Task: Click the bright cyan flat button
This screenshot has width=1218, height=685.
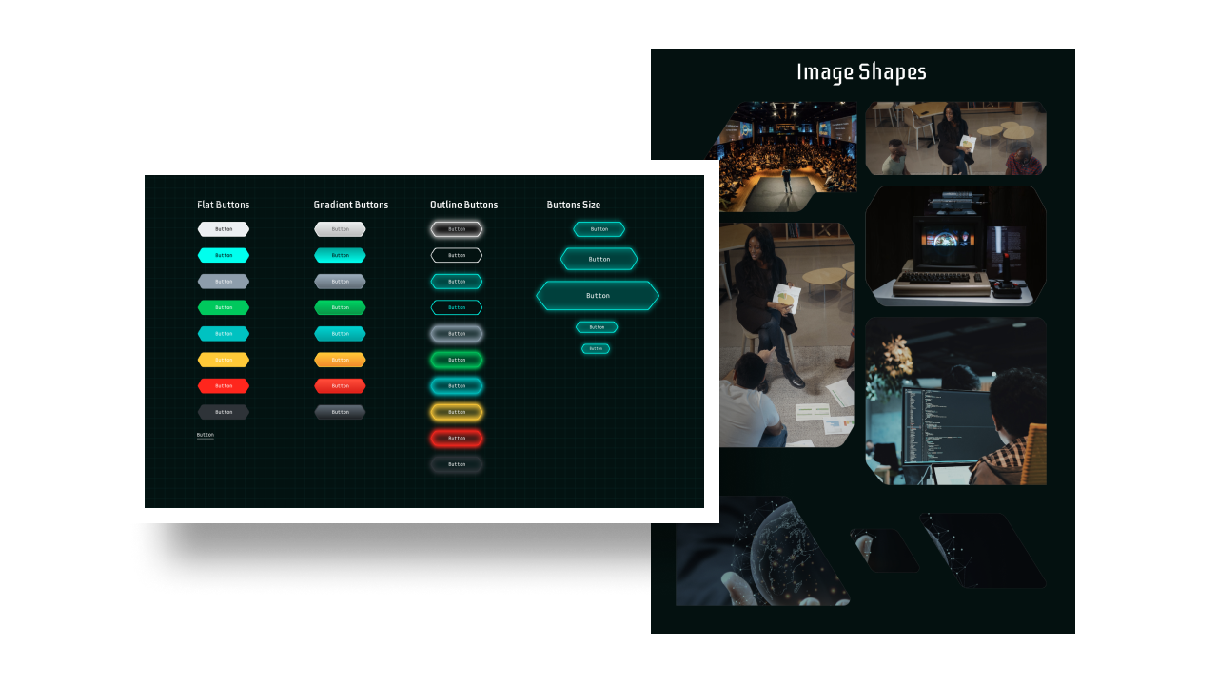Action: [224, 255]
